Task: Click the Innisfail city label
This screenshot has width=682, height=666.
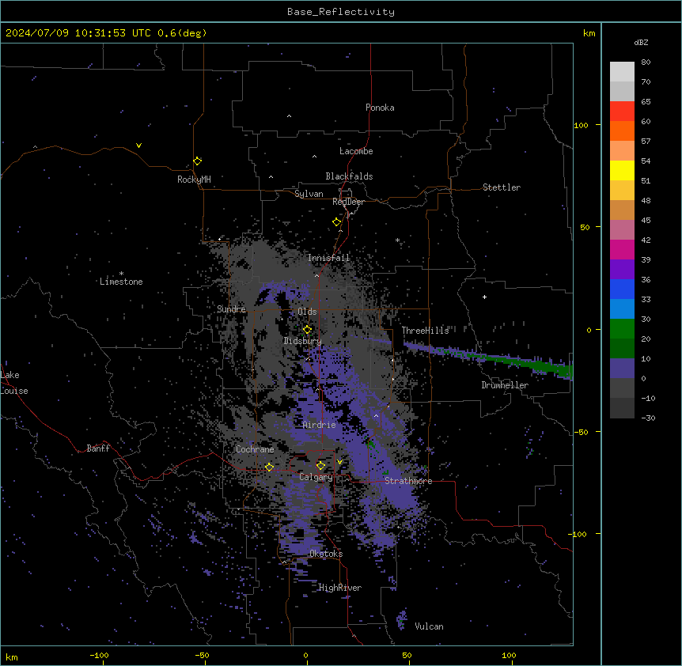Action: (x=329, y=258)
